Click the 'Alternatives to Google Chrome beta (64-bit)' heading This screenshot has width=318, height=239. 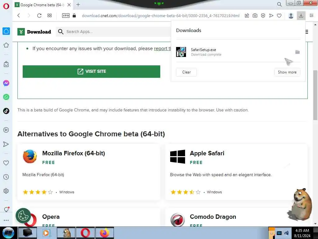pos(91,134)
